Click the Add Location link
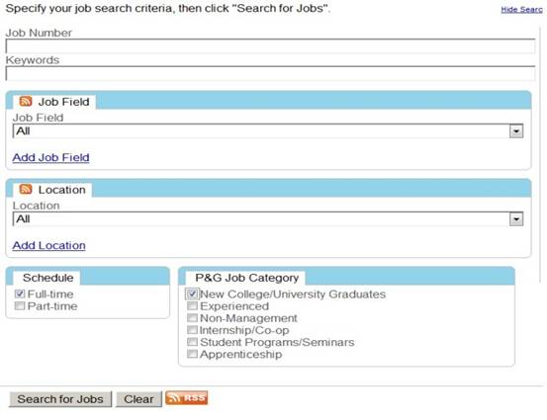 [48, 246]
